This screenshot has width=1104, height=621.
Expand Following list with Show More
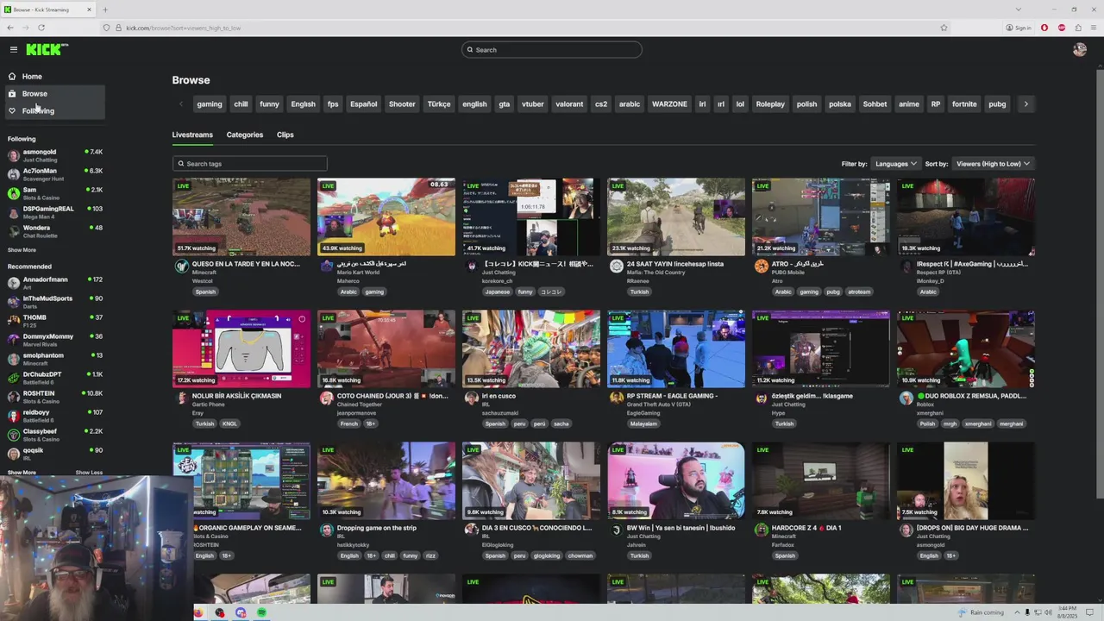coord(22,250)
